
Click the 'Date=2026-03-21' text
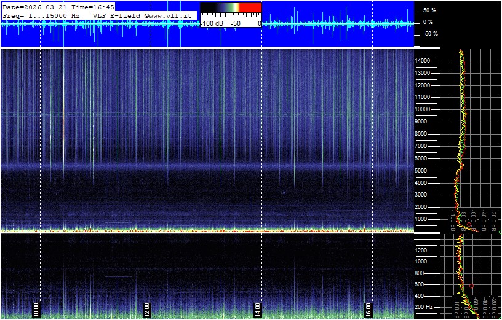point(35,7)
